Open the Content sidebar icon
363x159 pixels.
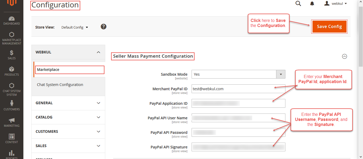tap(11, 138)
